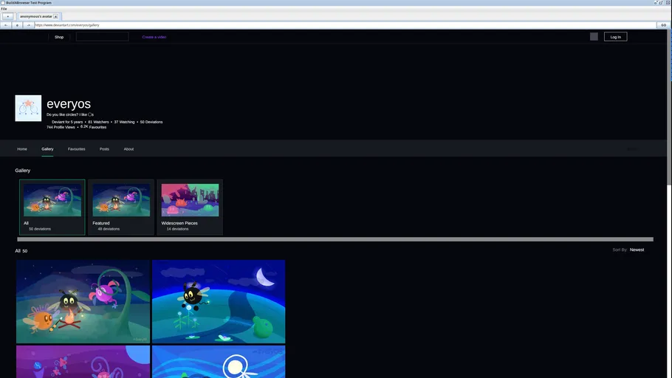Click the 'All 50' heading above artworks
The width and height of the screenshot is (672, 378).
coord(21,251)
